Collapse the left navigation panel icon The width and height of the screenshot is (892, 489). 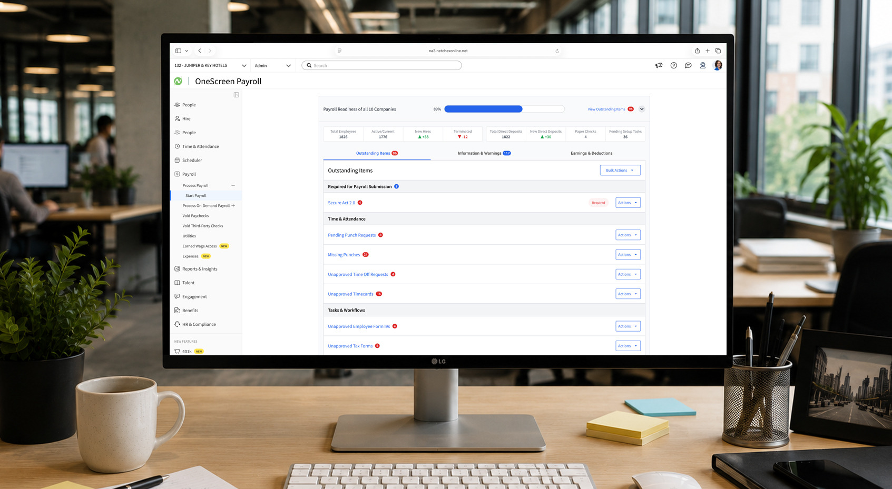coord(236,95)
